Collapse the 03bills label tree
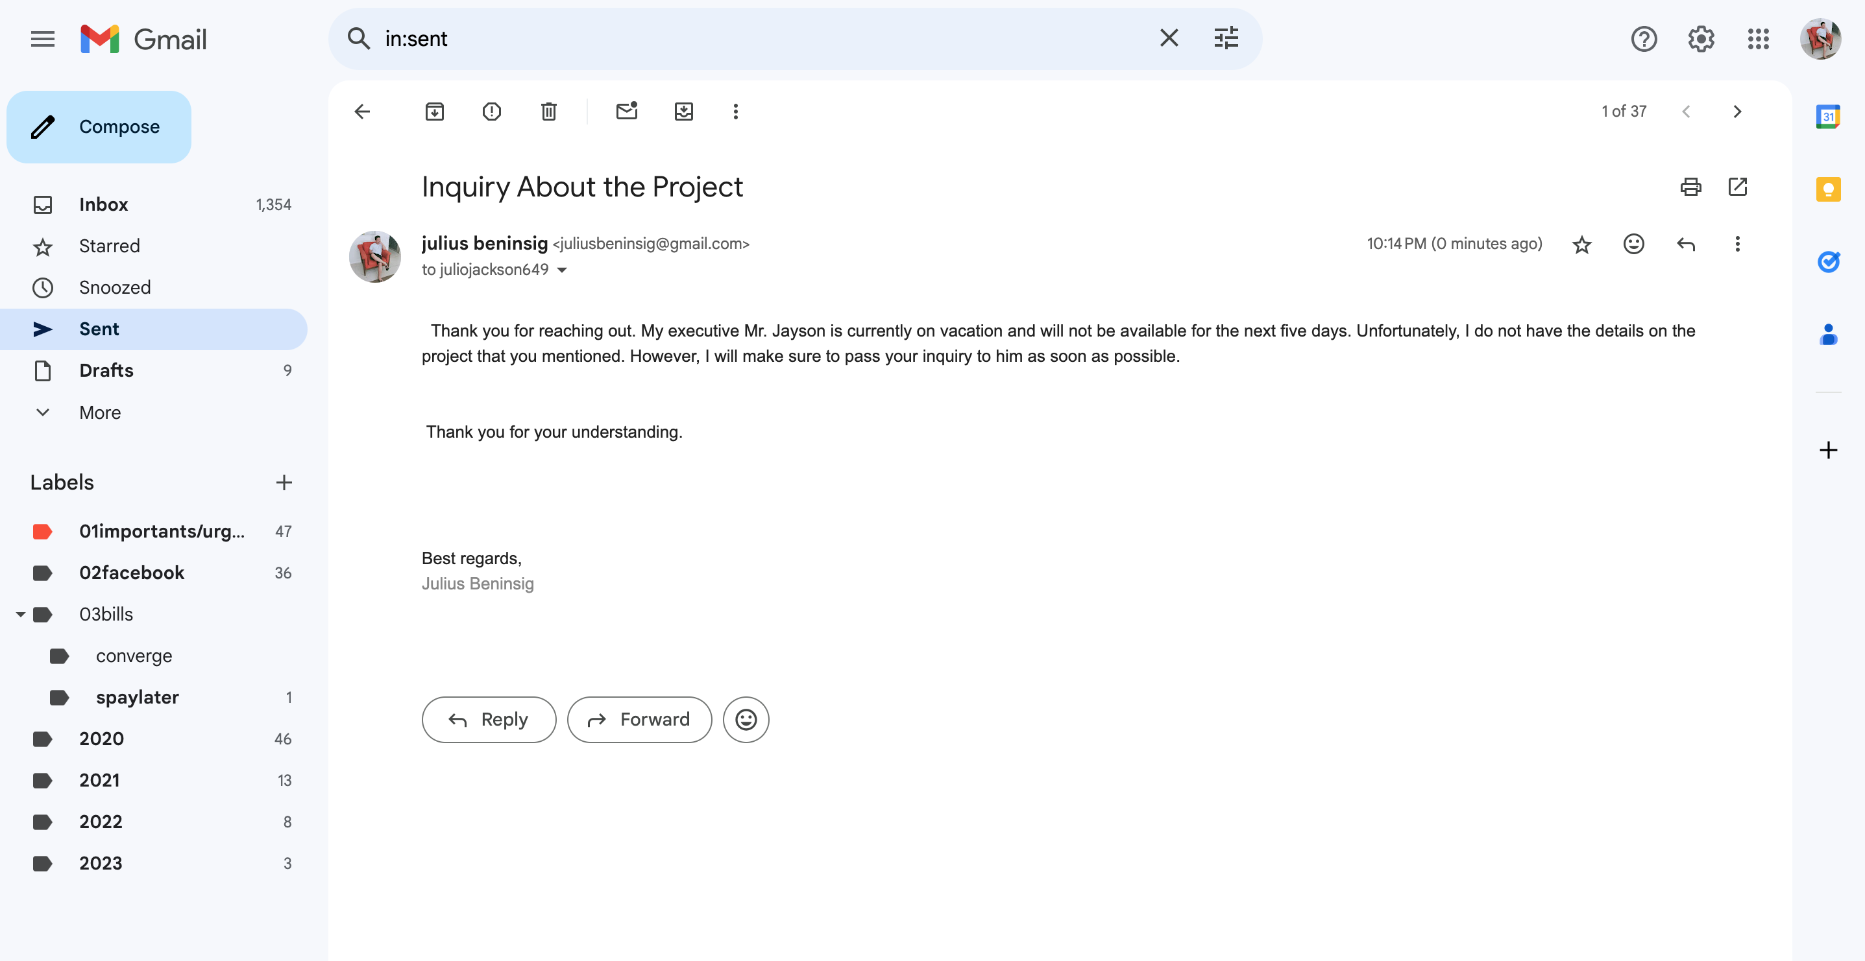 [20, 614]
